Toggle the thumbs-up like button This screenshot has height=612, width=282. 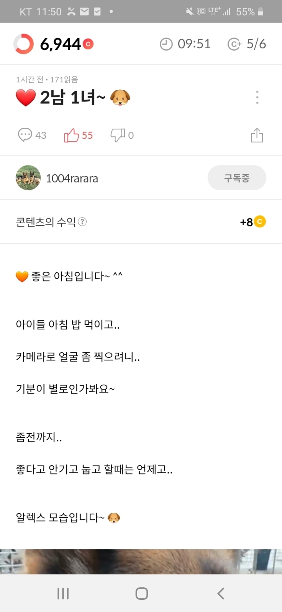pyautogui.click(x=71, y=135)
